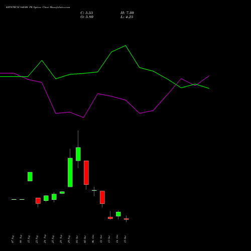This screenshot has height=251, width=251.
Task: Click the white doji candle for 06 Oct
Action: (x=94, y=190)
